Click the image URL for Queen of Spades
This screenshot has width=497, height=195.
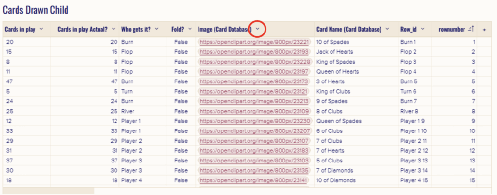pyautogui.click(x=253, y=121)
